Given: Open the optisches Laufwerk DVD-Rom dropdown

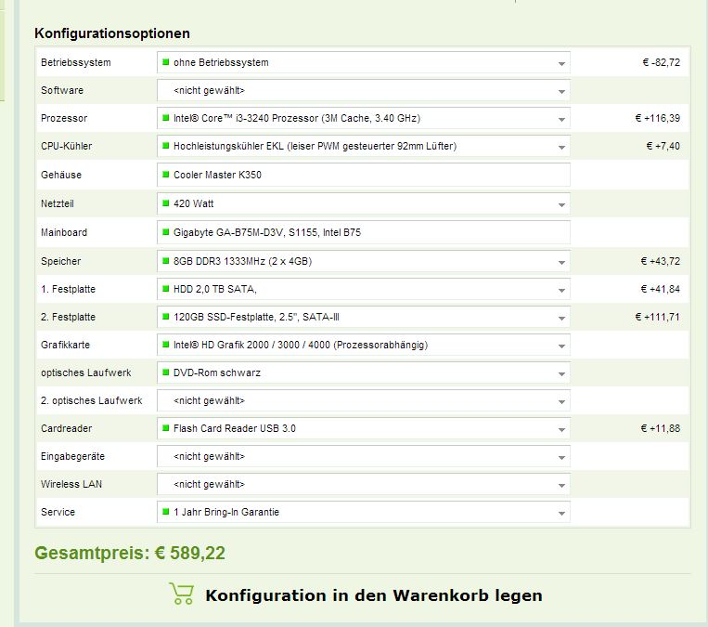Looking at the screenshot, I should point(364,372).
